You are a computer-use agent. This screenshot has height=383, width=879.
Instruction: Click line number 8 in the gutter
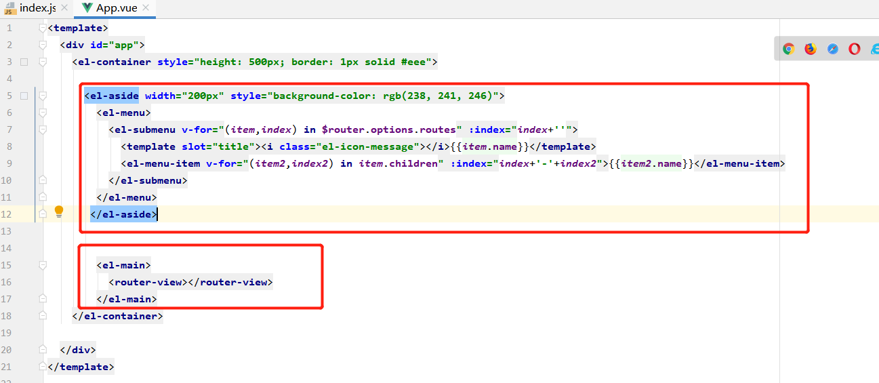coord(9,146)
